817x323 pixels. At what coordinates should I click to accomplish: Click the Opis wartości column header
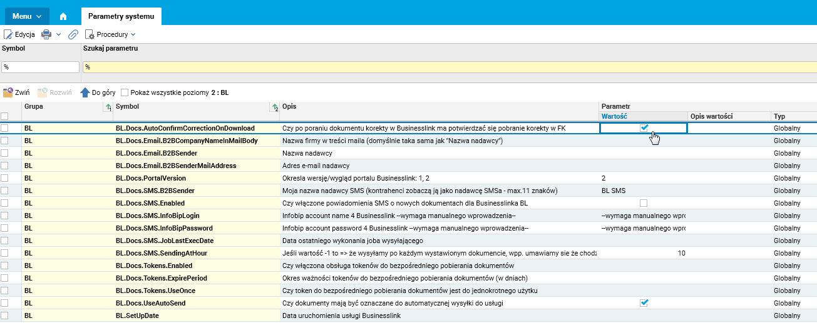pos(711,116)
